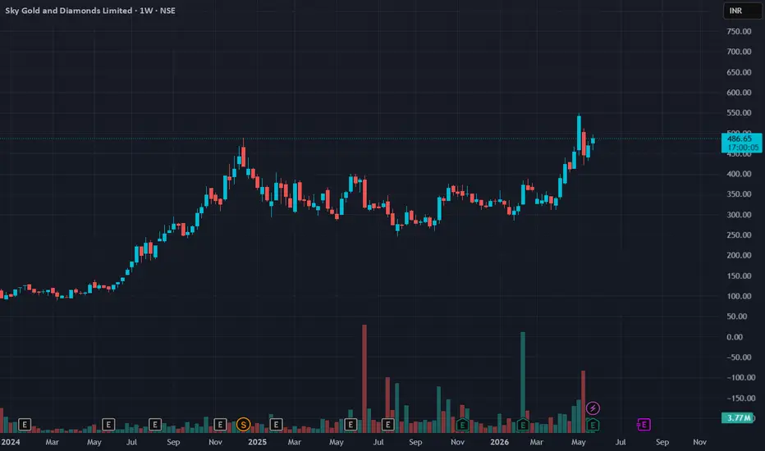Click the 2024 year label on time axis

point(10,442)
